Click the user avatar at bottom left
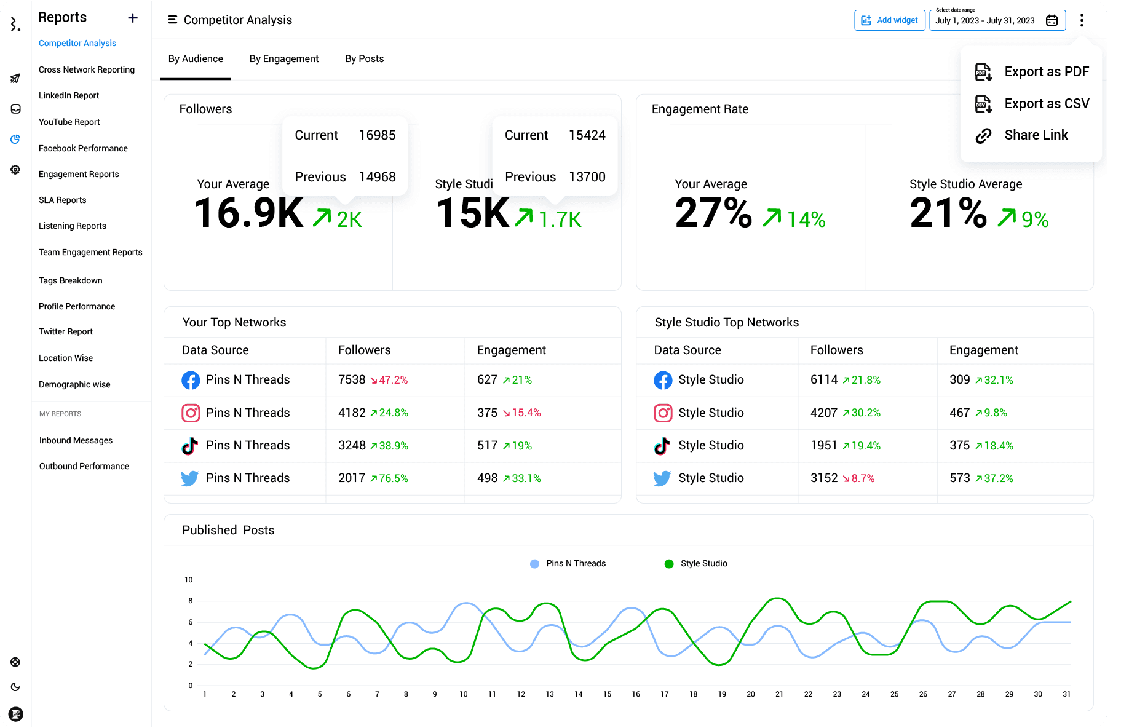 click(x=15, y=714)
